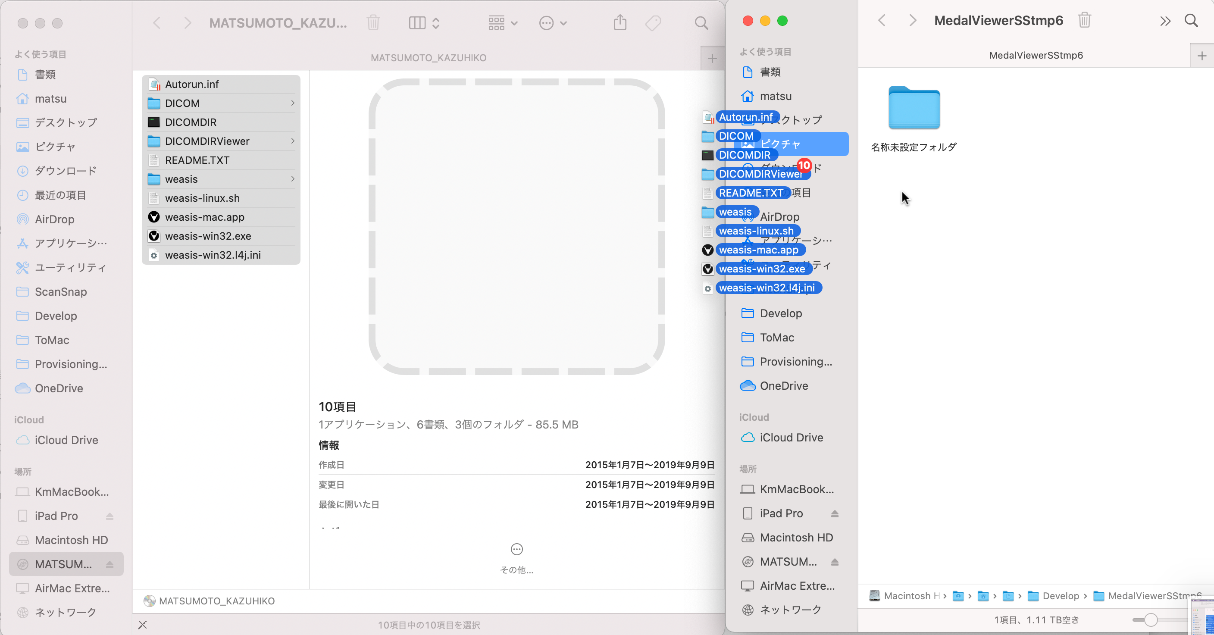This screenshot has width=1214, height=635.
Task: Open 書類 in left window sidebar
Action: pos(66,75)
